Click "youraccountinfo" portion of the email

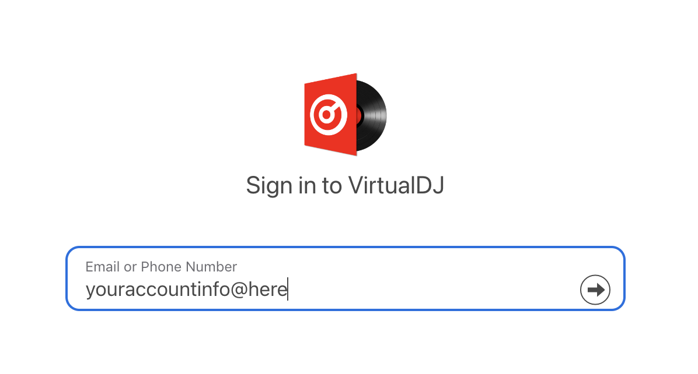pyautogui.click(x=158, y=290)
